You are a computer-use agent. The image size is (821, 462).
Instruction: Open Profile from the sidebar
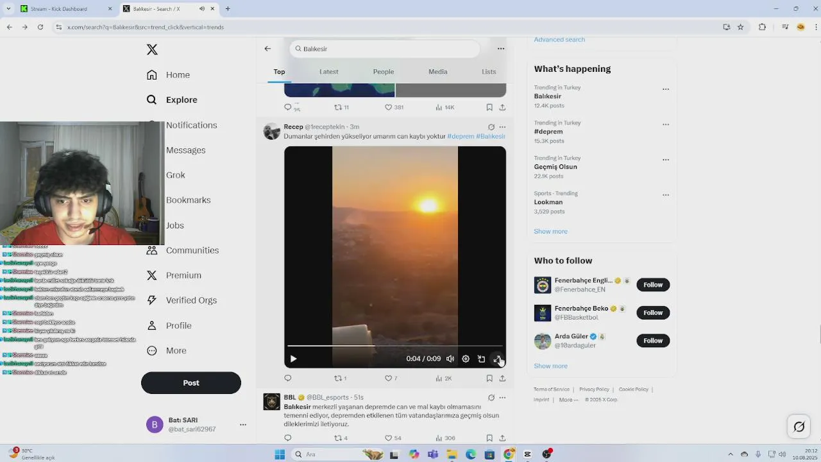(x=169, y=325)
